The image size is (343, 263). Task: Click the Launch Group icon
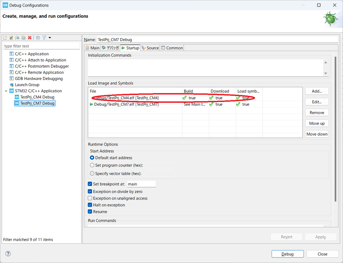(12, 85)
